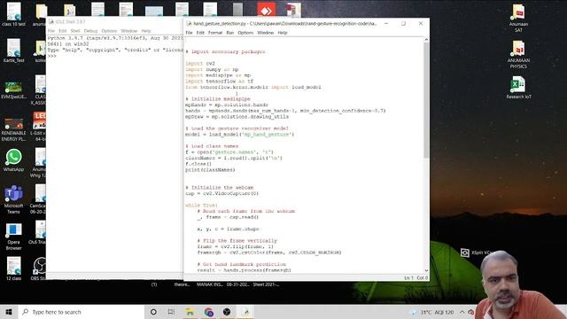Open the WhatsApp desktop shortcut
This screenshot has height=319, width=567.
[x=14, y=160]
